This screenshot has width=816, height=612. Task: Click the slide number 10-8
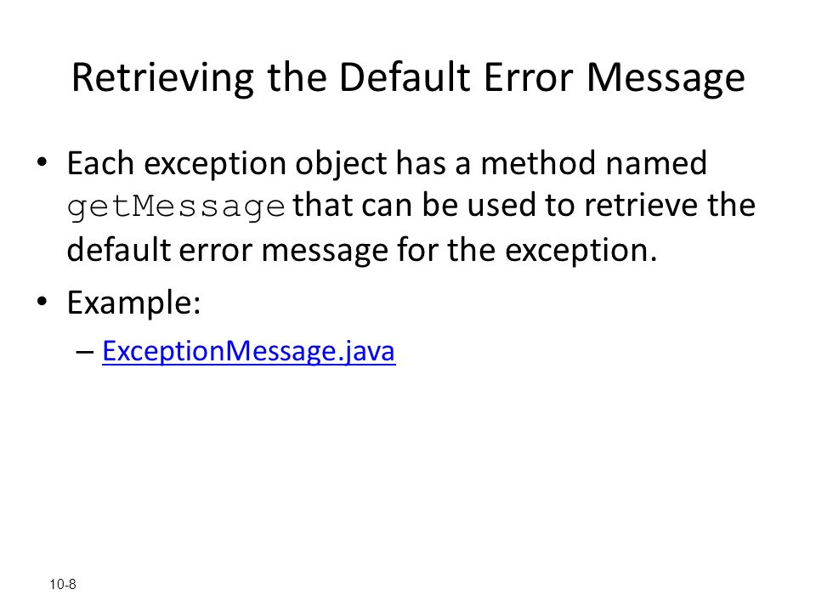pos(63,585)
